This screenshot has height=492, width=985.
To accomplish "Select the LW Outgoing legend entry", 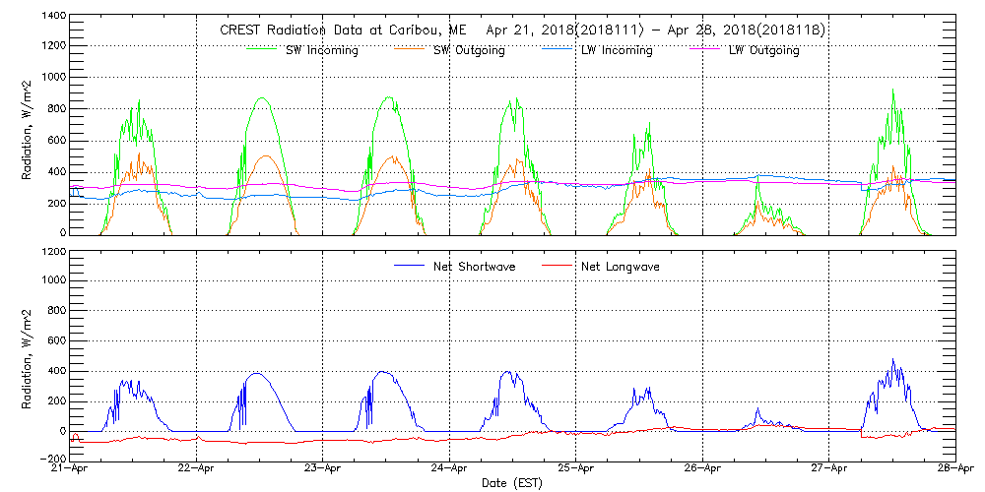I will 763,50.
